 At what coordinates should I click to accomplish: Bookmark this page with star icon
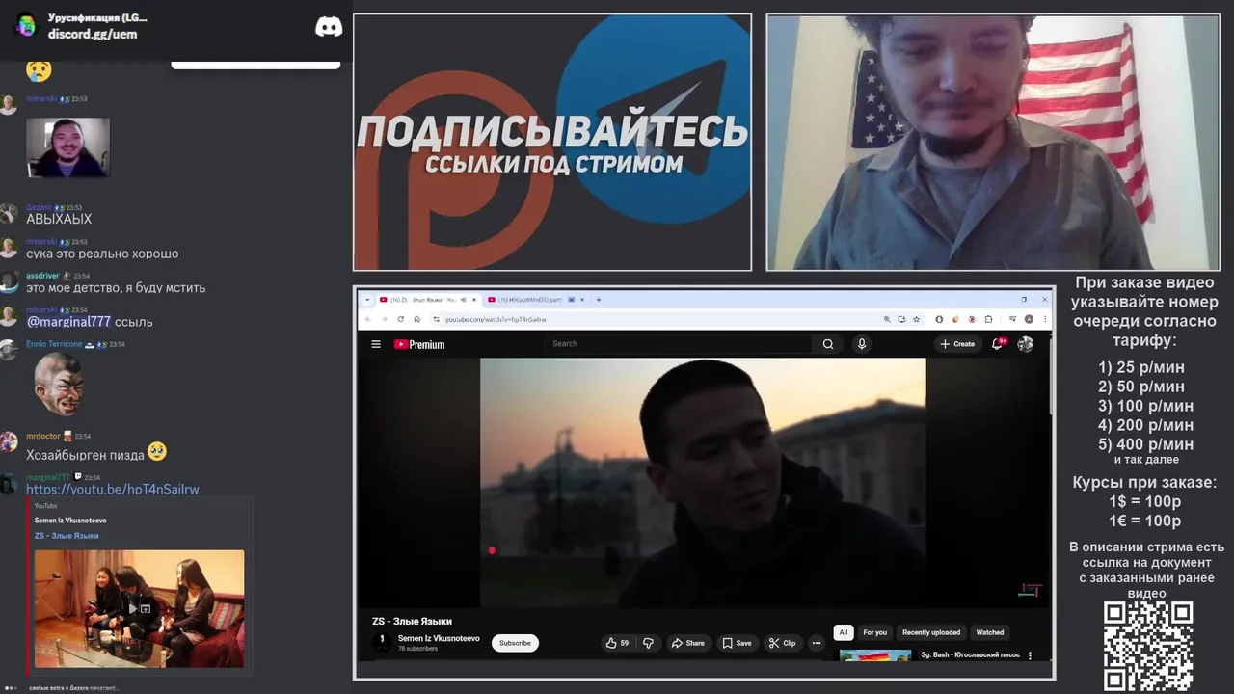click(x=917, y=319)
